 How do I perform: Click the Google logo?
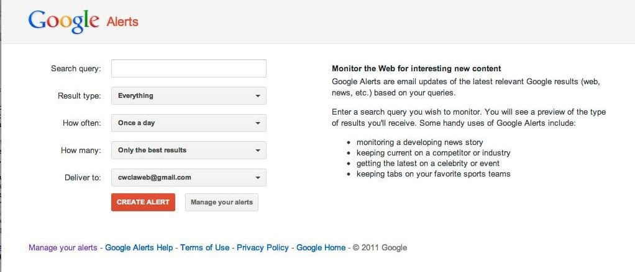click(63, 21)
